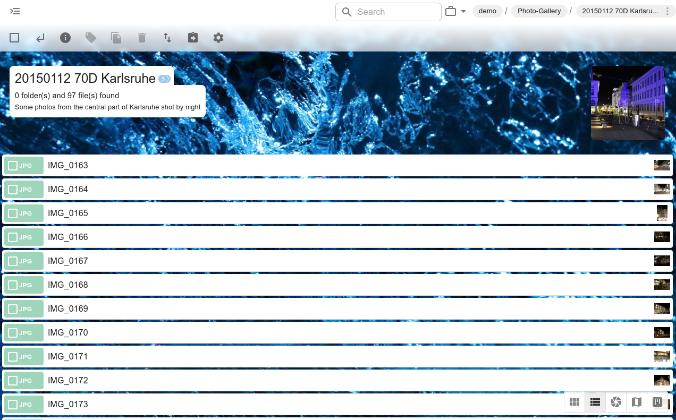Click the import clipboard-arrow icon

click(x=193, y=38)
